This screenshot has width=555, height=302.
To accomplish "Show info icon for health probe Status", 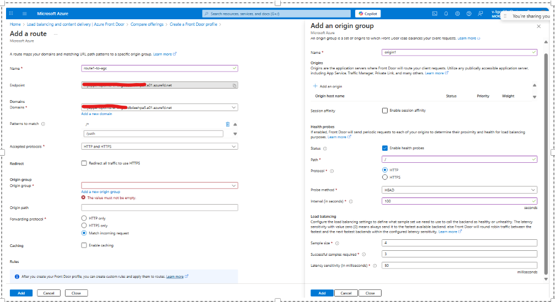I will [325, 149].
